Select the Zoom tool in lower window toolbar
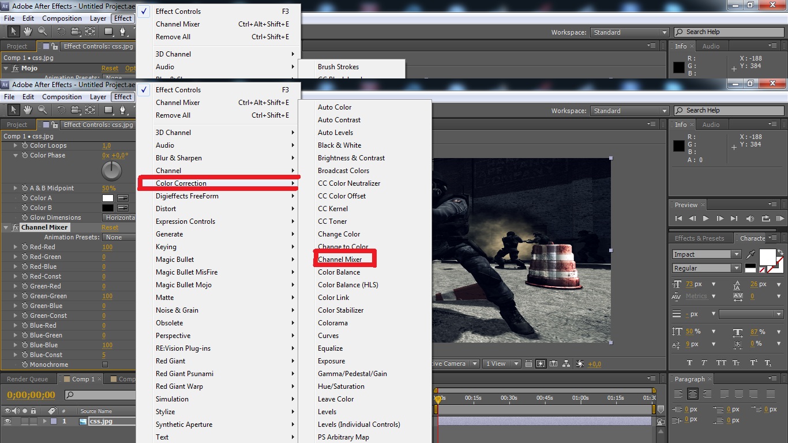Image resolution: width=788 pixels, height=443 pixels. 43,110
